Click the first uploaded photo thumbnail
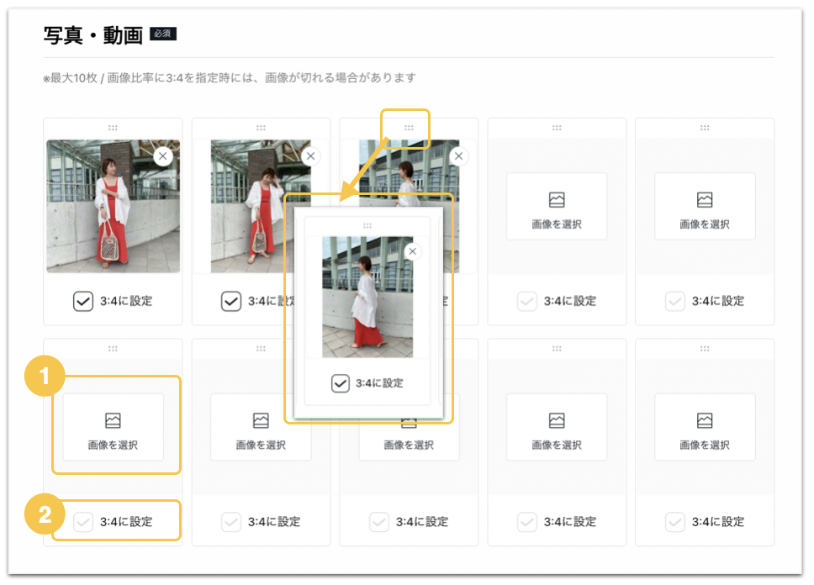814x585 pixels. point(114,206)
